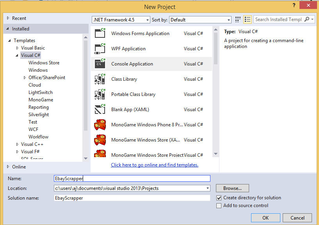Select the Reporting template category
The width and height of the screenshot is (319, 225).
[39, 107]
